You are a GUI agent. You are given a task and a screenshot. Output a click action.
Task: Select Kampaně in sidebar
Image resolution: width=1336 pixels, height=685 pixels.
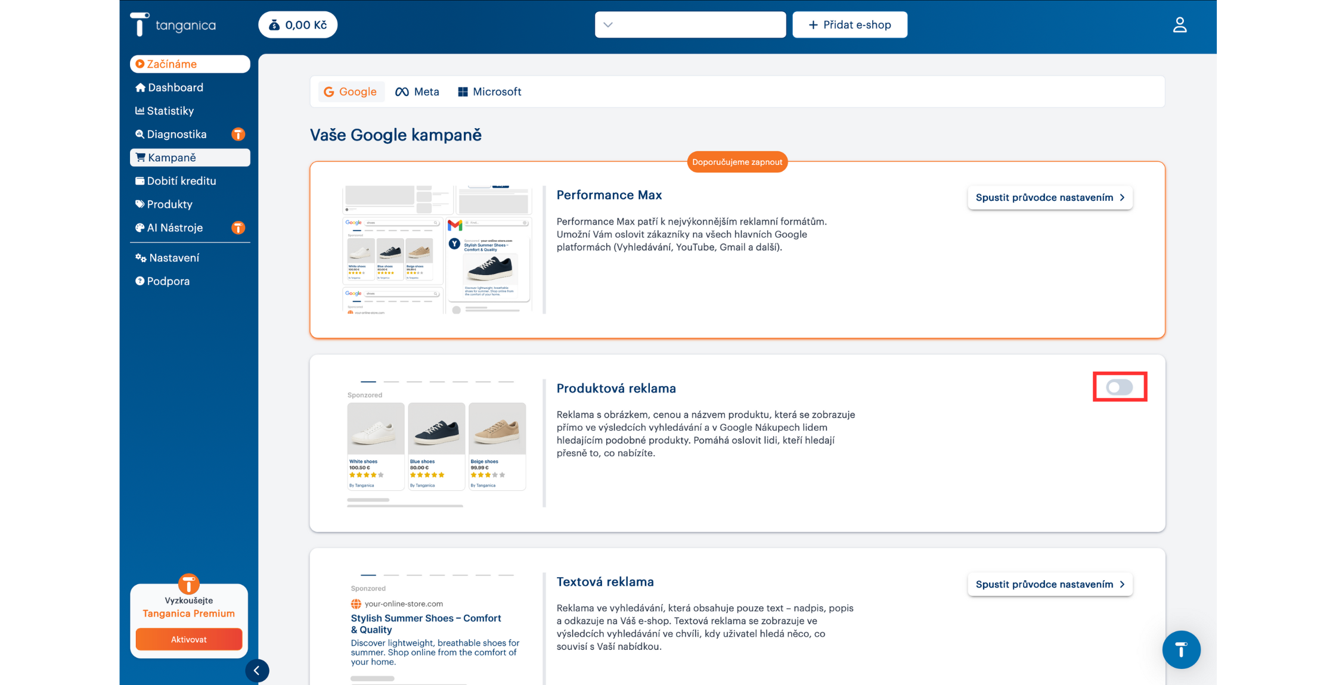coord(190,157)
